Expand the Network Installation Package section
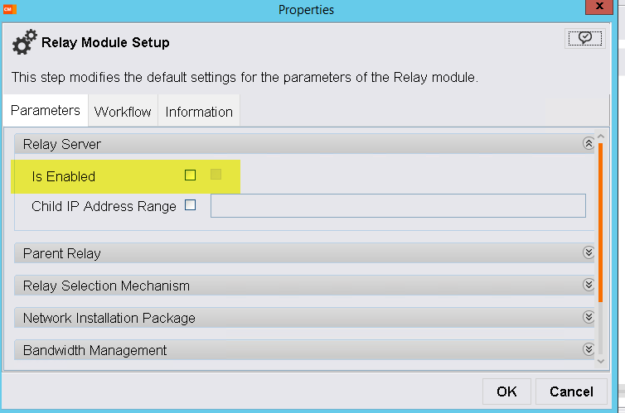The image size is (625, 413). click(x=589, y=318)
